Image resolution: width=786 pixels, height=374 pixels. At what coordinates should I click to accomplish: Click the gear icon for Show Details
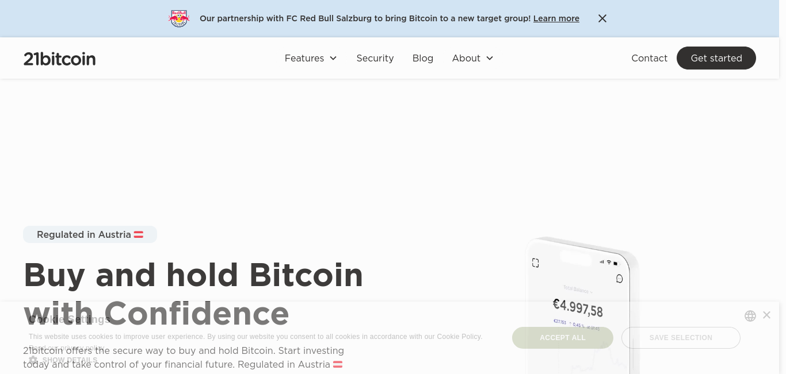[x=33, y=360]
